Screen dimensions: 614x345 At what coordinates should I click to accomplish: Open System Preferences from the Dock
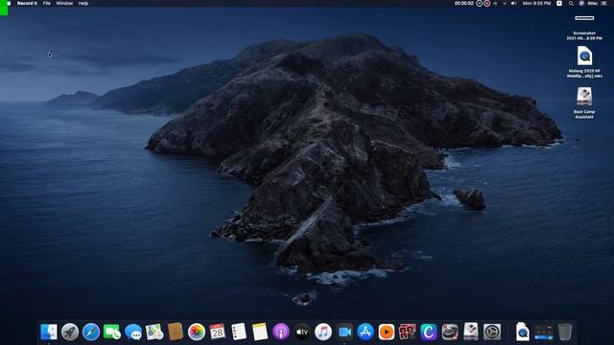[492, 333]
